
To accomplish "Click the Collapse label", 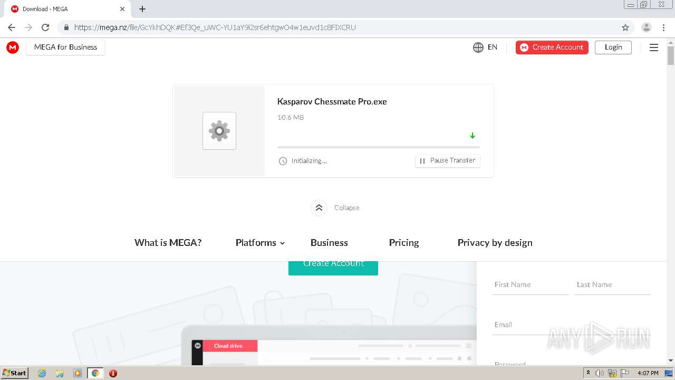I will click(x=347, y=208).
